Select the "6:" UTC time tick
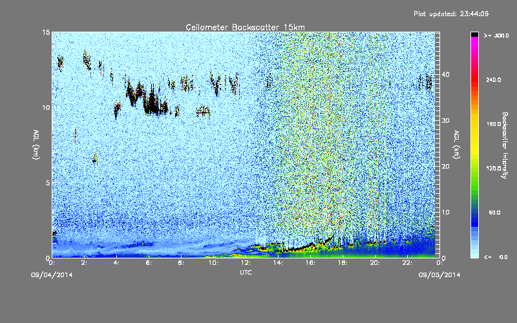Image resolution: width=517 pixels, height=323 pixels. [149, 263]
